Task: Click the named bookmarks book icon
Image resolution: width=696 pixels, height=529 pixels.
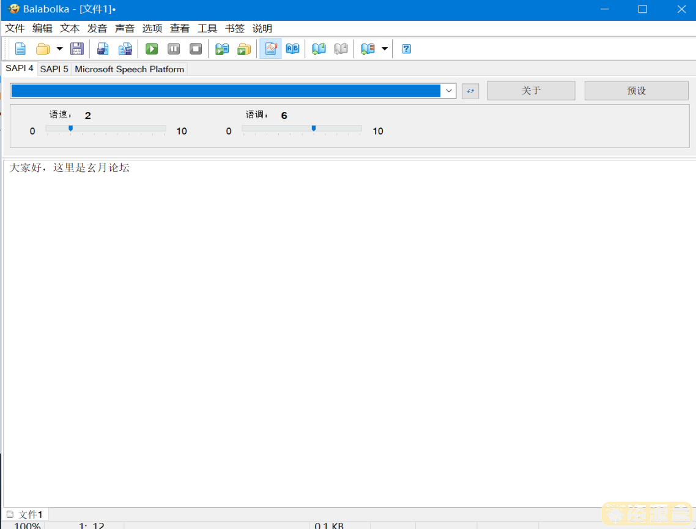Action: point(368,48)
